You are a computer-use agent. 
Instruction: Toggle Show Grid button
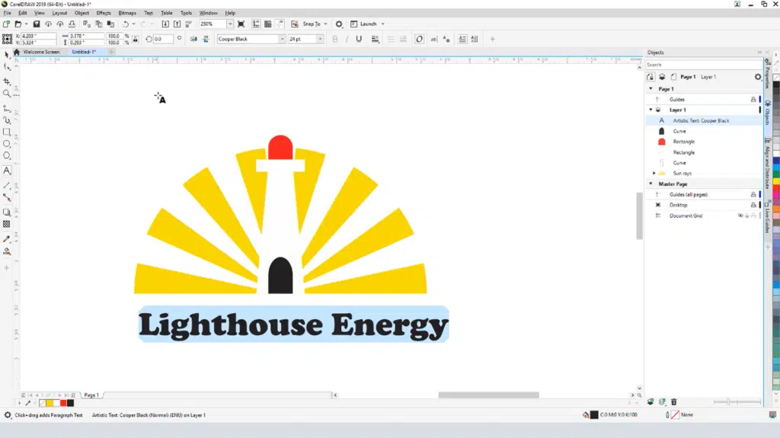(x=267, y=24)
